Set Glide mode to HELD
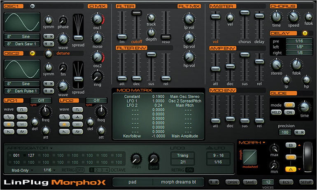Image resolution: width=317 pixels, height=190 pixels. [276, 112]
